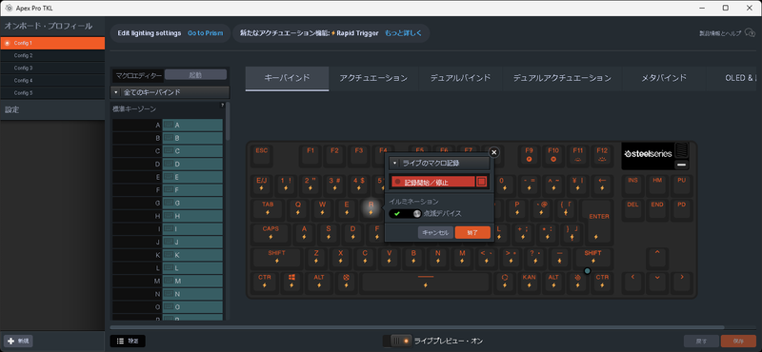Select the F12 brightness-up key

(602, 155)
